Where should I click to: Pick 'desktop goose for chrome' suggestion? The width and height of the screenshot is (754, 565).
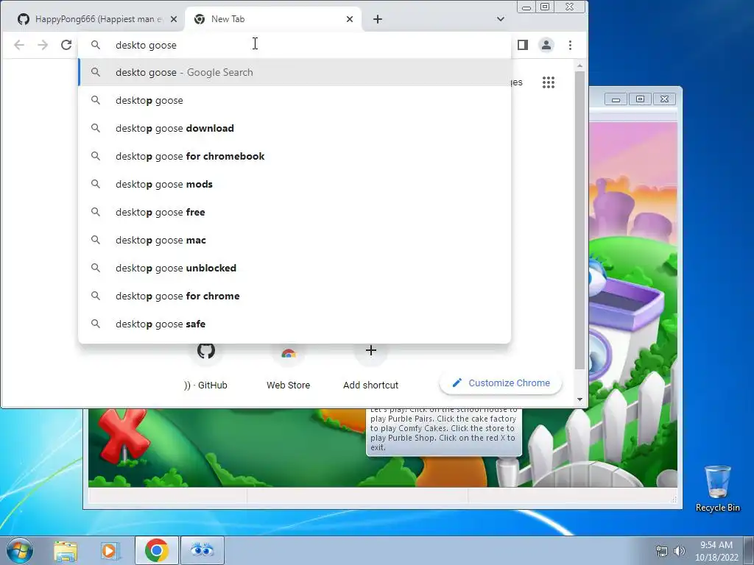pos(295,296)
